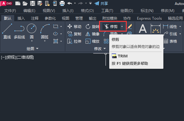Open the redo history dropdown arrow
184x121 pixels.
(86, 3)
